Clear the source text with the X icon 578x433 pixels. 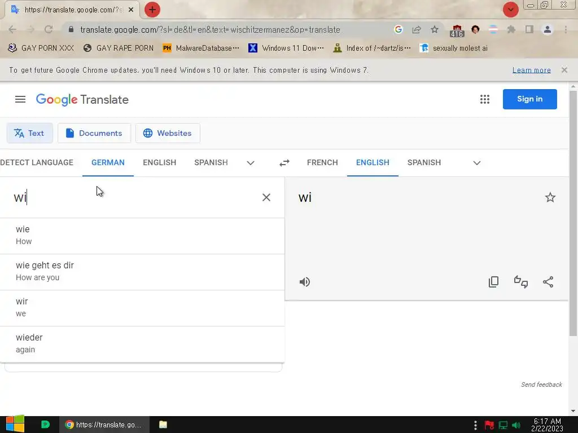click(x=266, y=197)
